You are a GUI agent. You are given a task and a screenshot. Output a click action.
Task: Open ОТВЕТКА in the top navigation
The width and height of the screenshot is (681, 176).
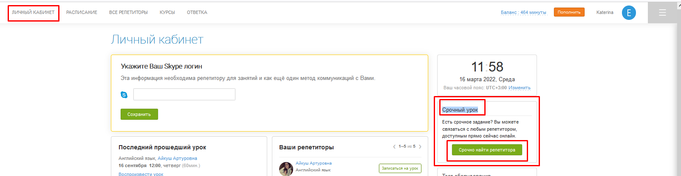[x=197, y=13]
